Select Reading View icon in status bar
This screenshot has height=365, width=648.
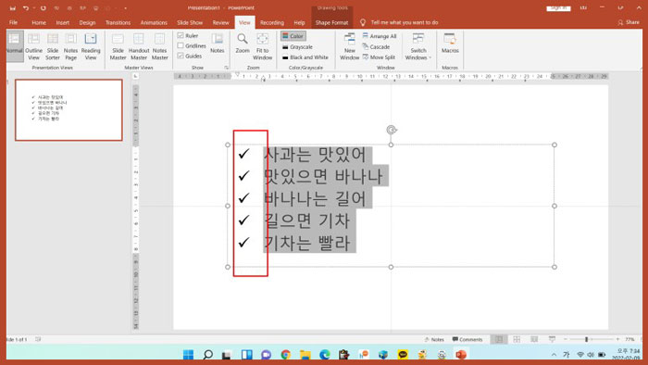pyautogui.click(x=534, y=339)
